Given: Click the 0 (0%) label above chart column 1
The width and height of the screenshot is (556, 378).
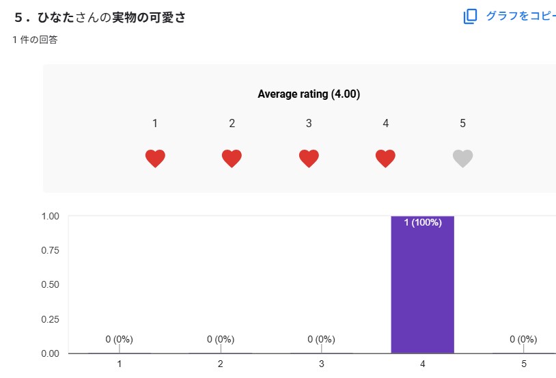Looking at the screenshot, I should point(119,339).
